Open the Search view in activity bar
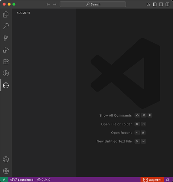173x182 pixels. (6, 26)
